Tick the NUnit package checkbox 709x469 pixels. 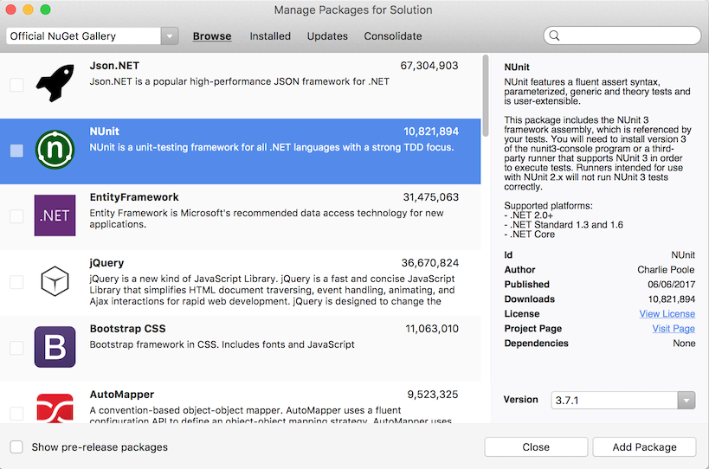(x=16, y=151)
